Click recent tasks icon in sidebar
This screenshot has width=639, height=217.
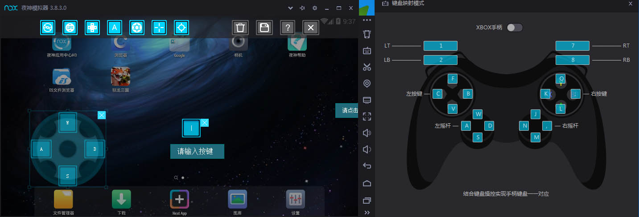[367, 200]
